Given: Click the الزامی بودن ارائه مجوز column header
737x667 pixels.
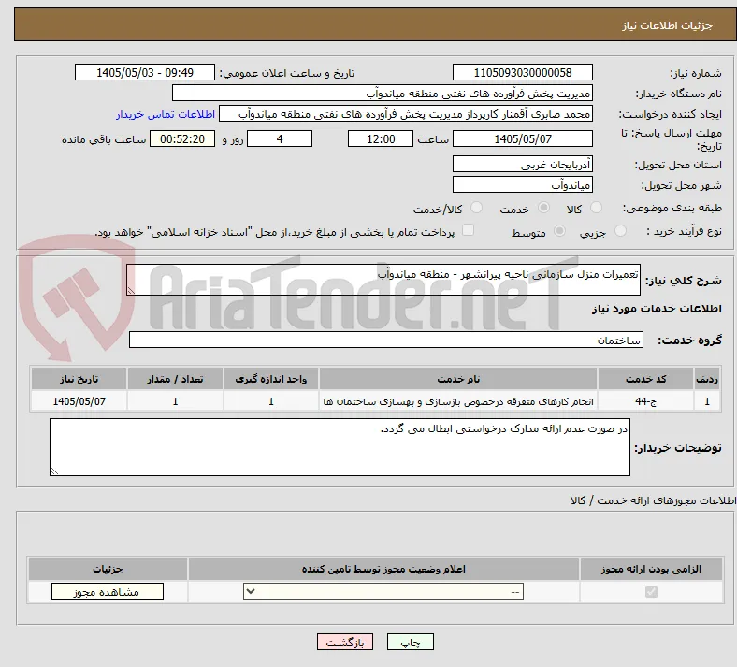Looking at the screenshot, I should coord(651,569).
